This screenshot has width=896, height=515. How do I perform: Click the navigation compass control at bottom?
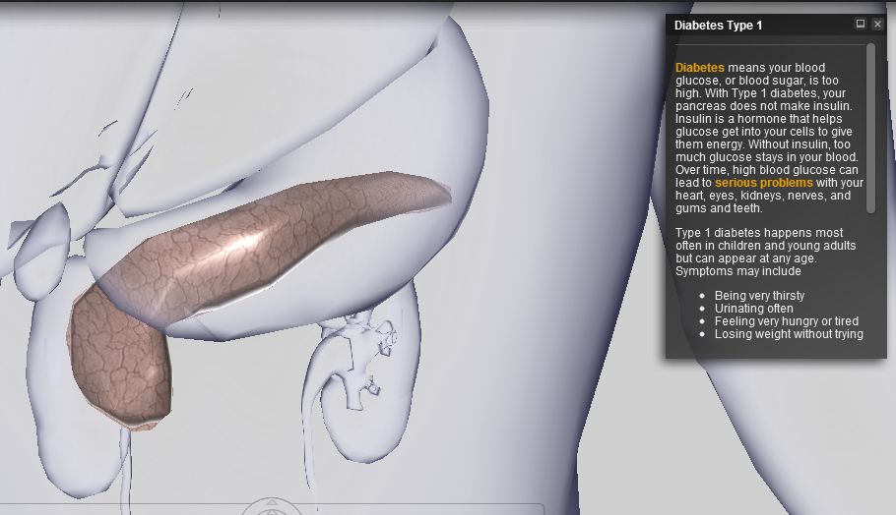pyautogui.click(x=272, y=505)
